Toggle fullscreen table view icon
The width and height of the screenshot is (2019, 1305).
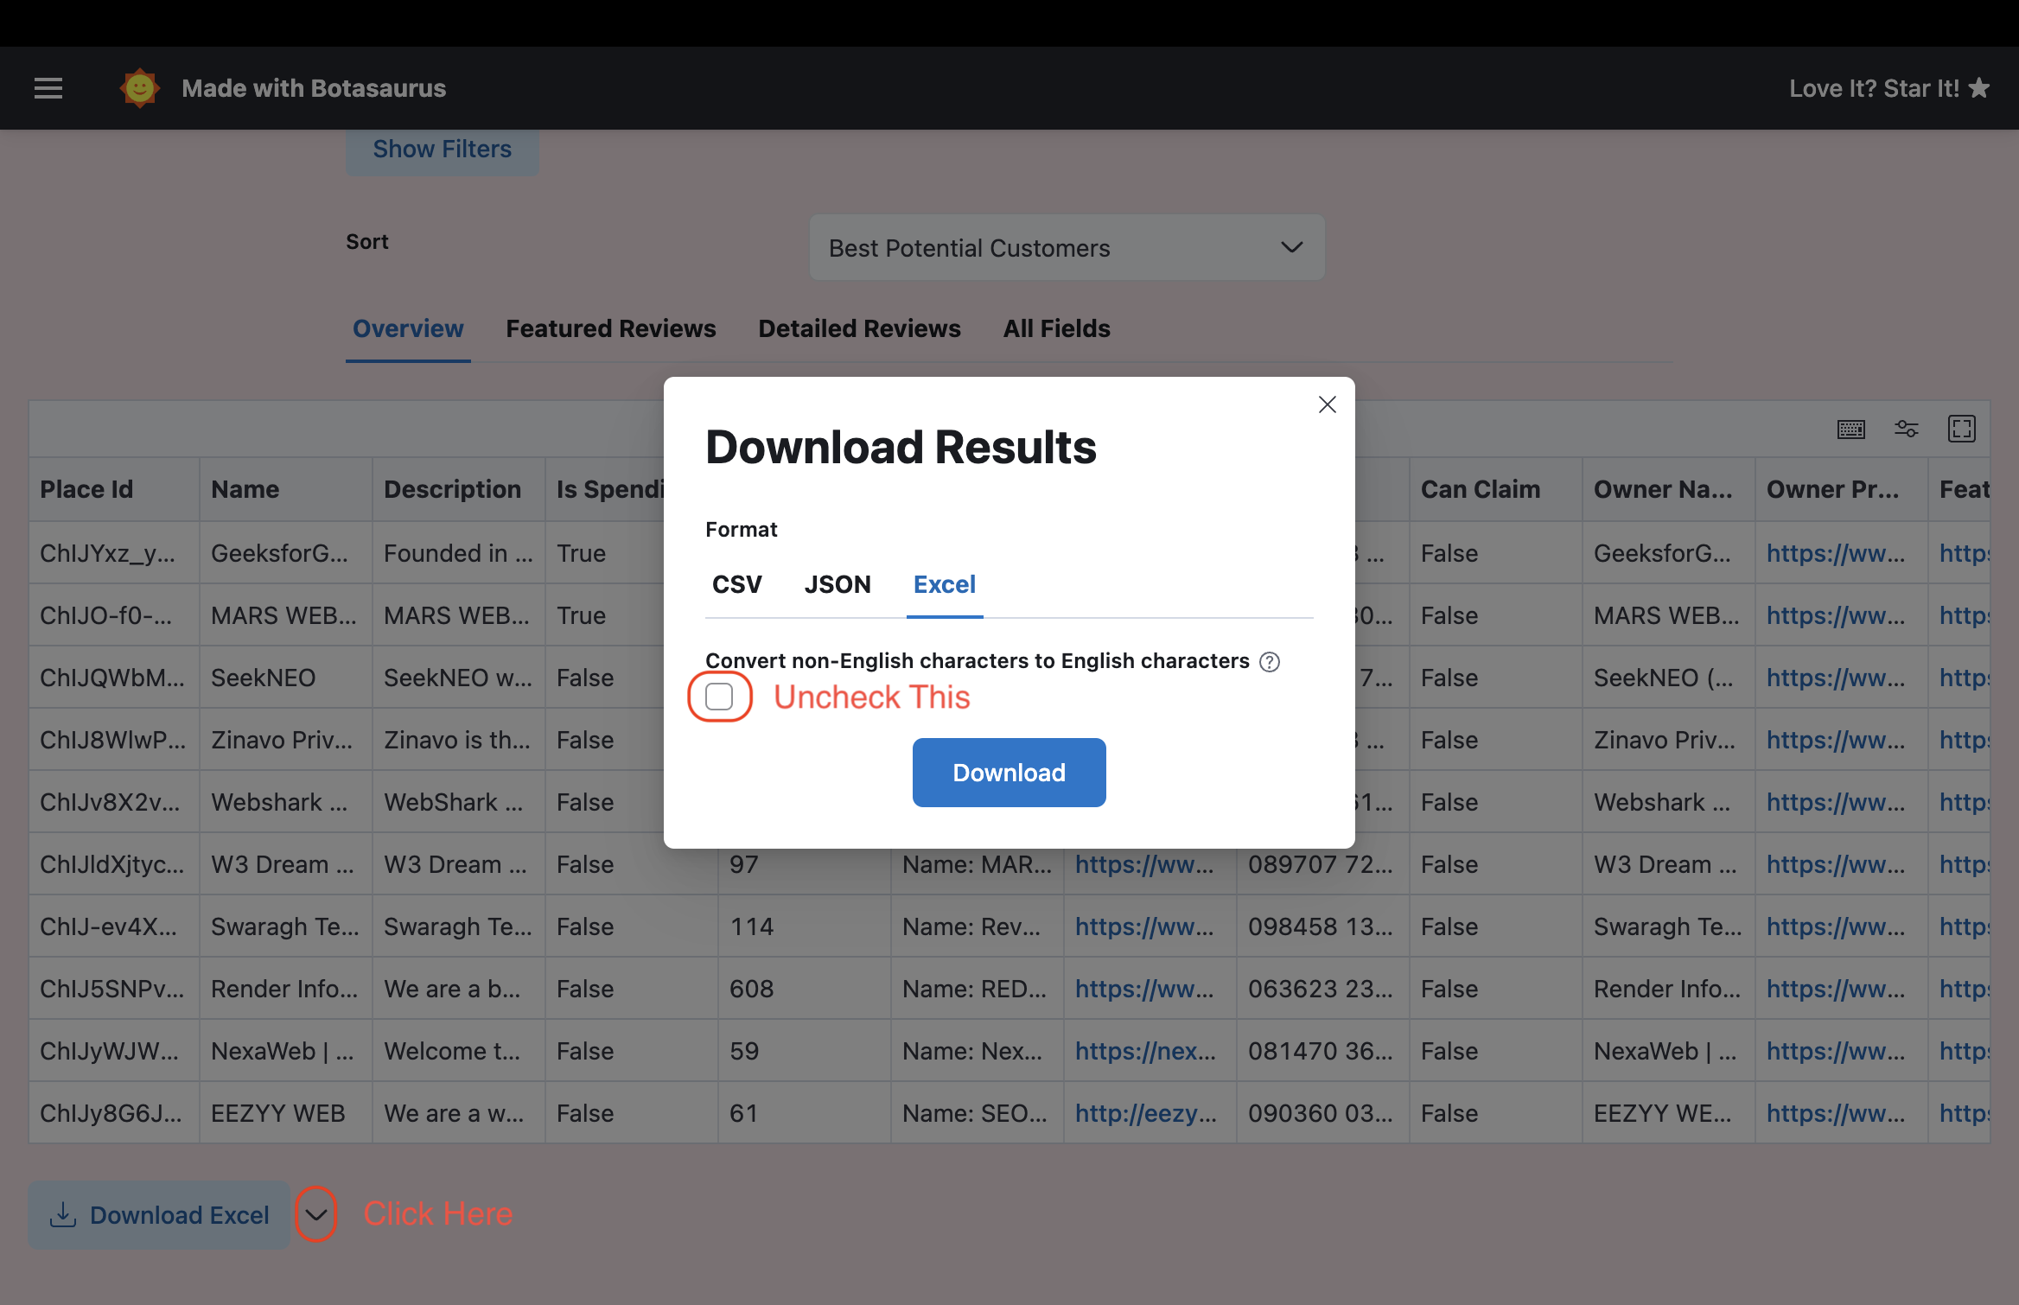tap(1961, 430)
